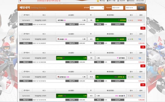Click red delete button under 04:15 bet
Screen dimensions: 165x102
click(143, 28)
